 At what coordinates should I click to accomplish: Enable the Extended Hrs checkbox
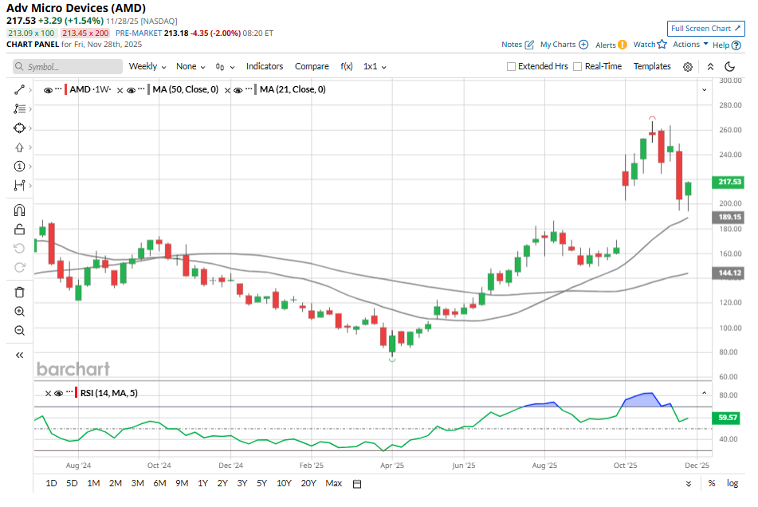point(511,67)
